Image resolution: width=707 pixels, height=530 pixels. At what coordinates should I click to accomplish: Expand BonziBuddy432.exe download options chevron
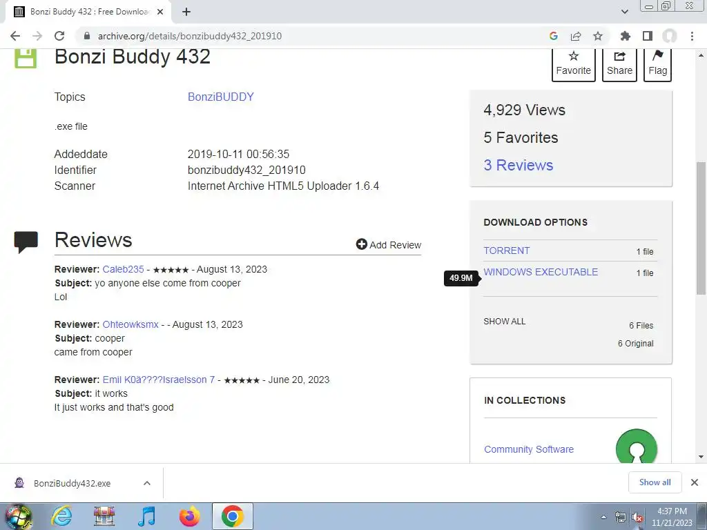point(146,483)
